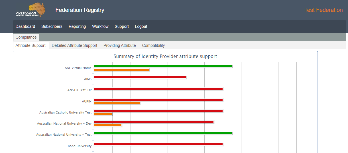
Task: Click AAF Virtual Home green bar
Action: point(163,66)
